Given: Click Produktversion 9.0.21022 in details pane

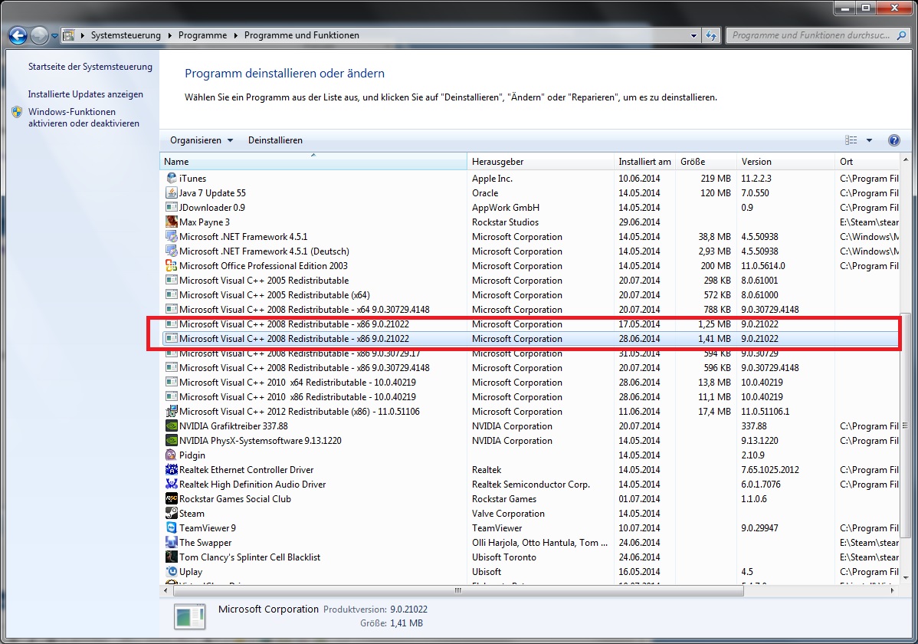Looking at the screenshot, I should (x=375, y=609).
